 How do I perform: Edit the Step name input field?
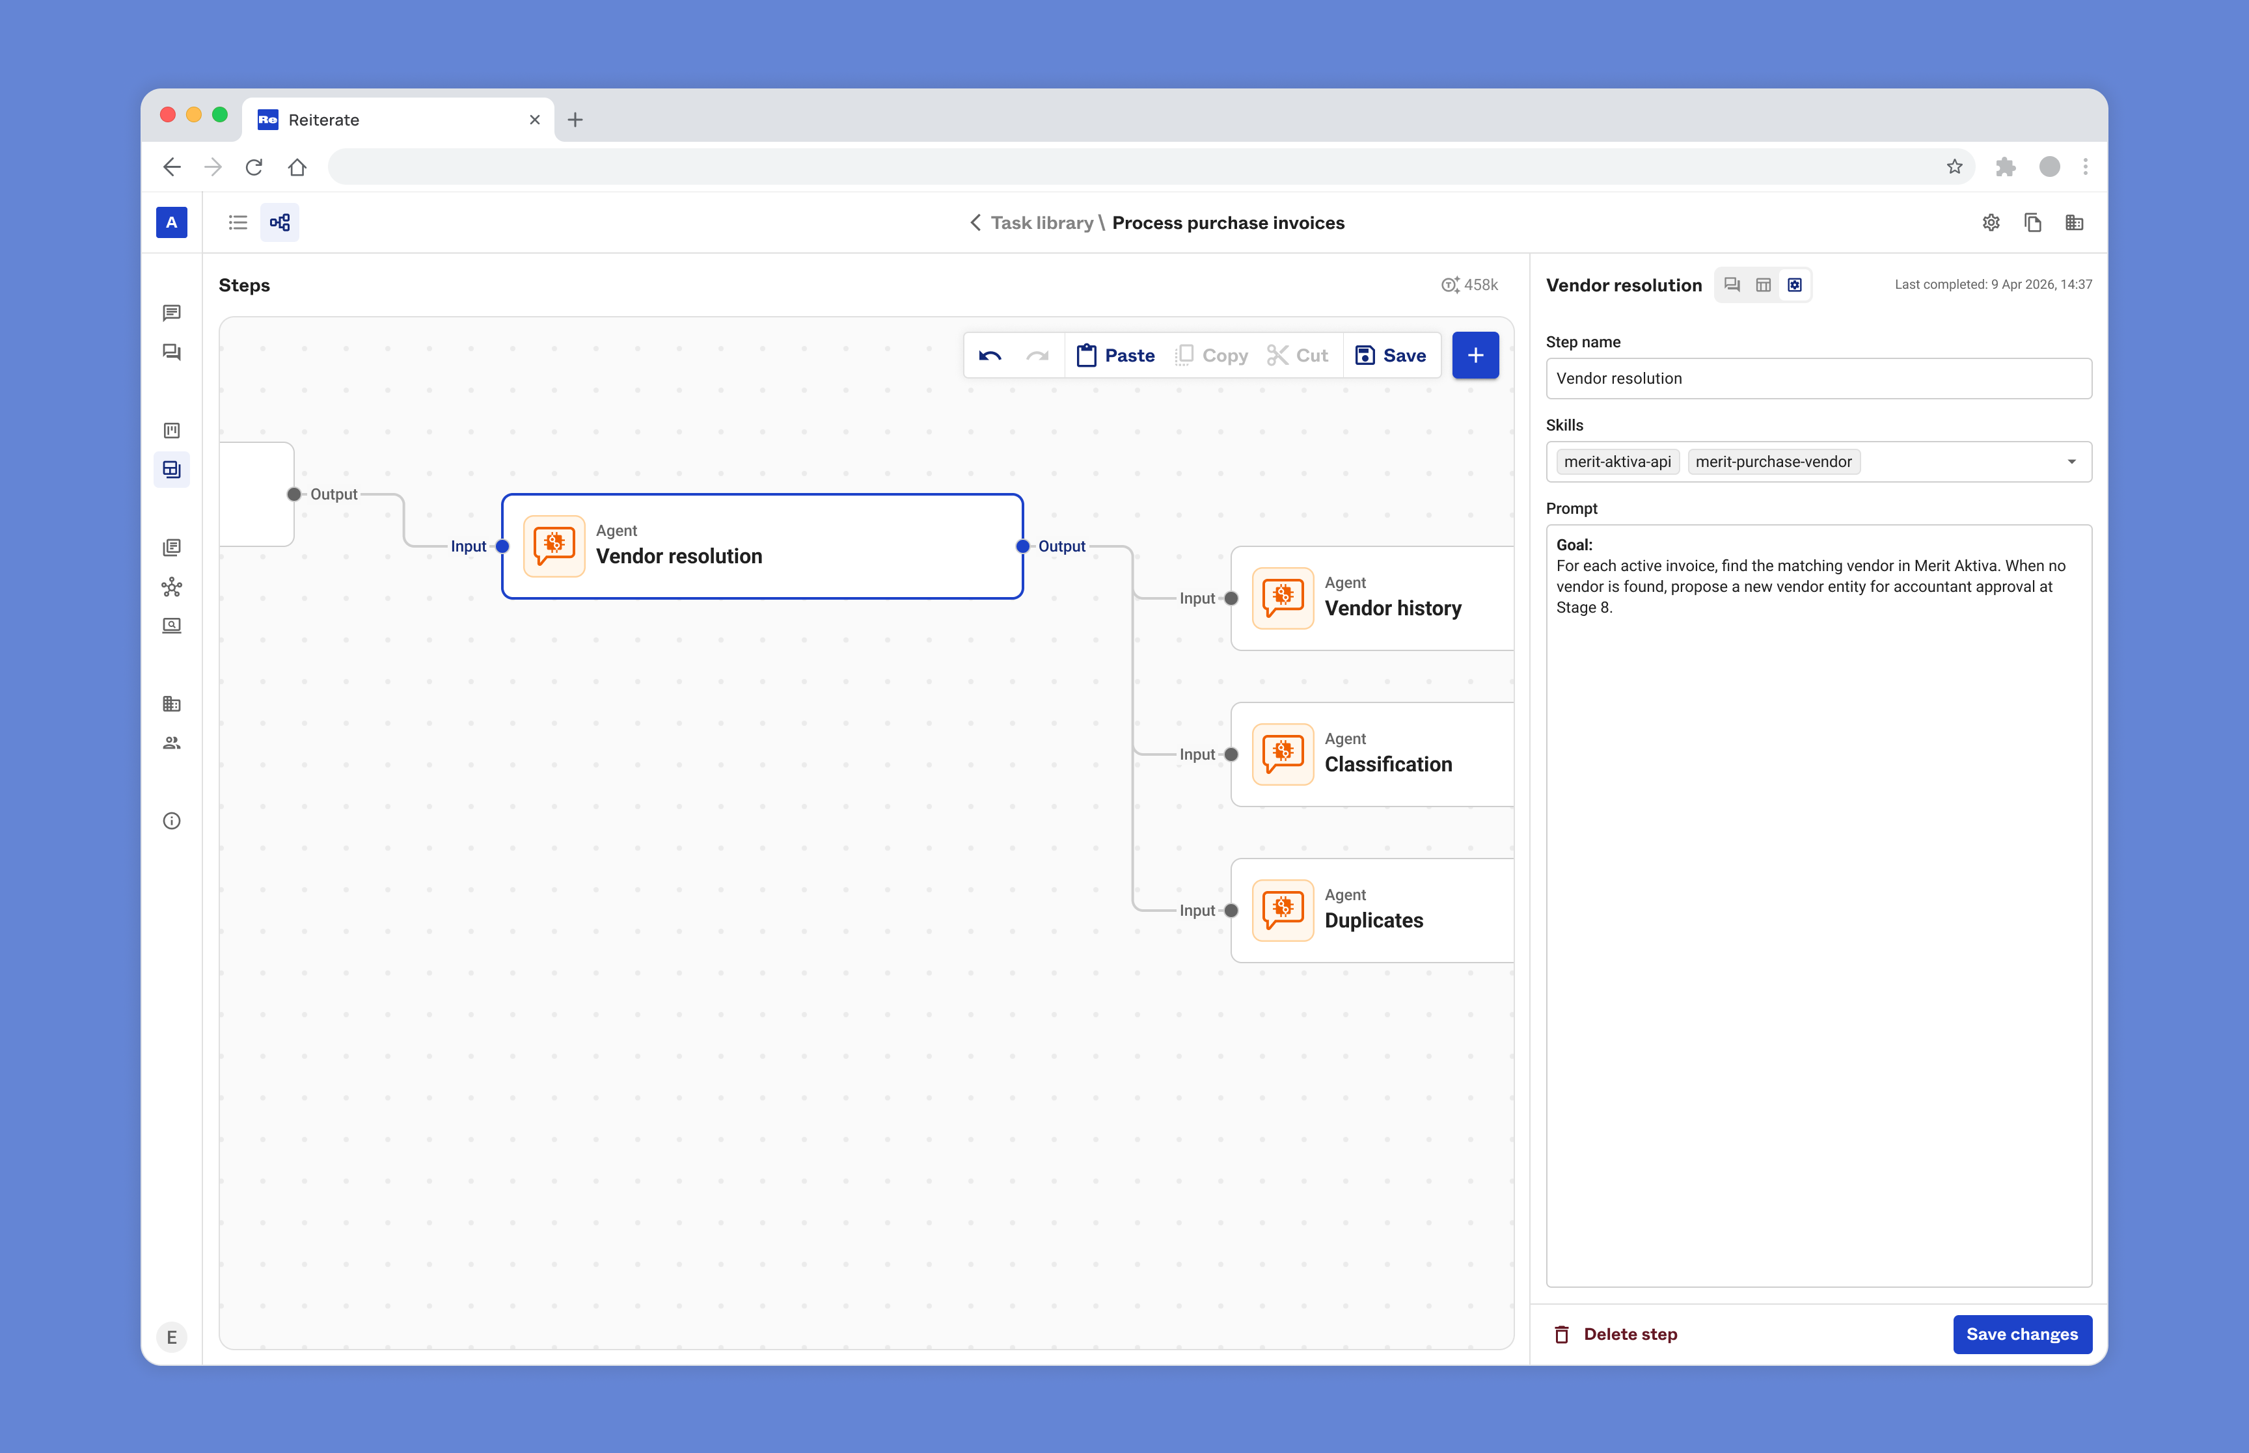coord(1819,379)
